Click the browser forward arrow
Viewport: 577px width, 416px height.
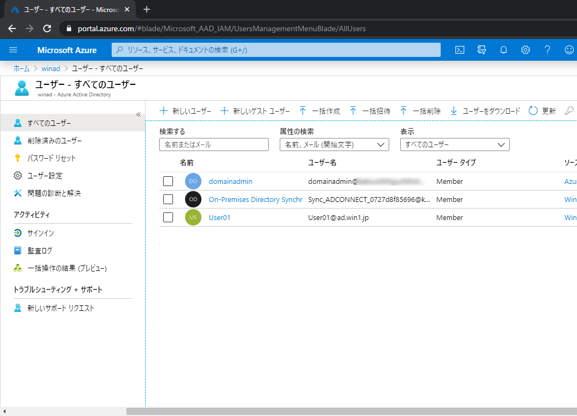(x=30, y=28)
